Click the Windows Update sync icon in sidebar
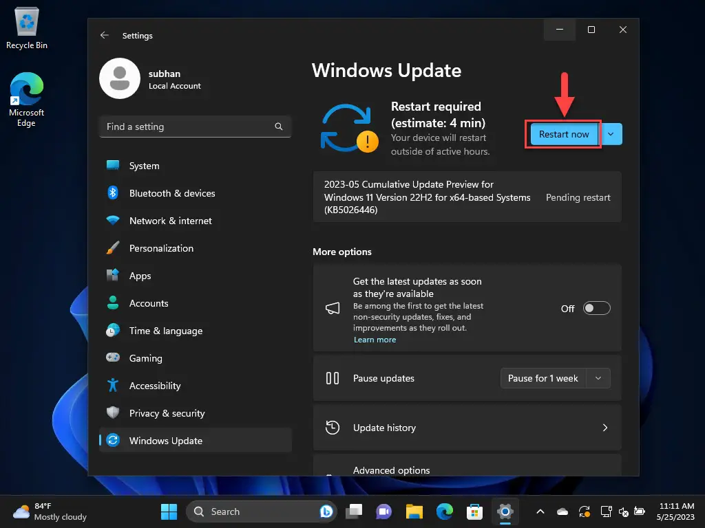The image size is (705, 528). 113,440
